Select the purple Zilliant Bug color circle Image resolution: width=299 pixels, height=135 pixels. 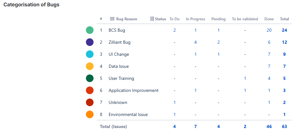[x=90, y=42]
